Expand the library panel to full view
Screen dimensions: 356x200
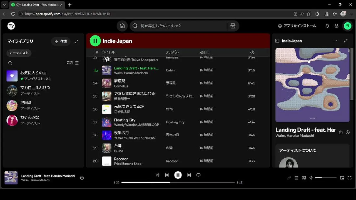coord(76,41)
